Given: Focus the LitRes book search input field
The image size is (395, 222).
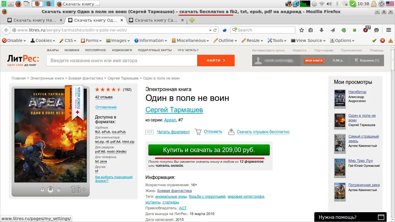Looking at the screenshot, I should coord(122,60).
